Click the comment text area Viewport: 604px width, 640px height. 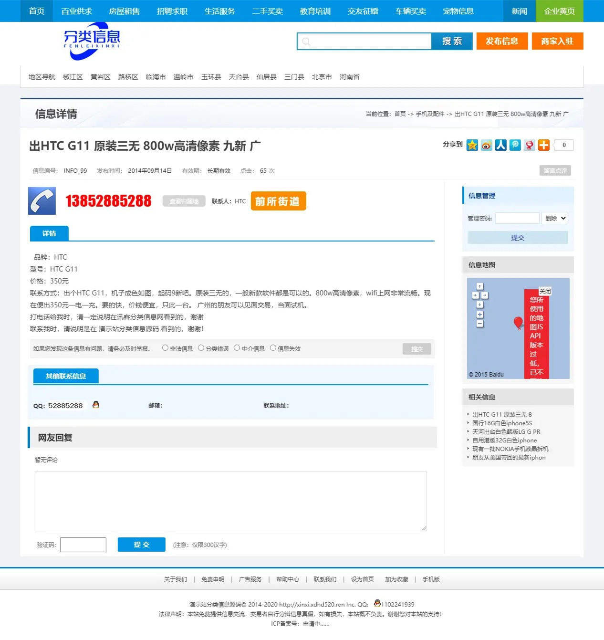pos(231,501)
